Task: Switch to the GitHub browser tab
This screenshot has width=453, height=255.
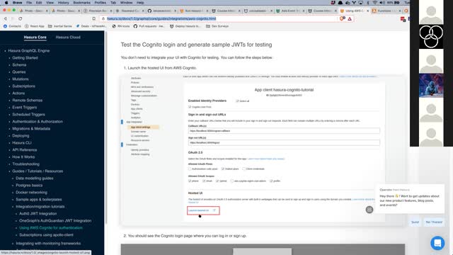Action: [x=162, y=11]
